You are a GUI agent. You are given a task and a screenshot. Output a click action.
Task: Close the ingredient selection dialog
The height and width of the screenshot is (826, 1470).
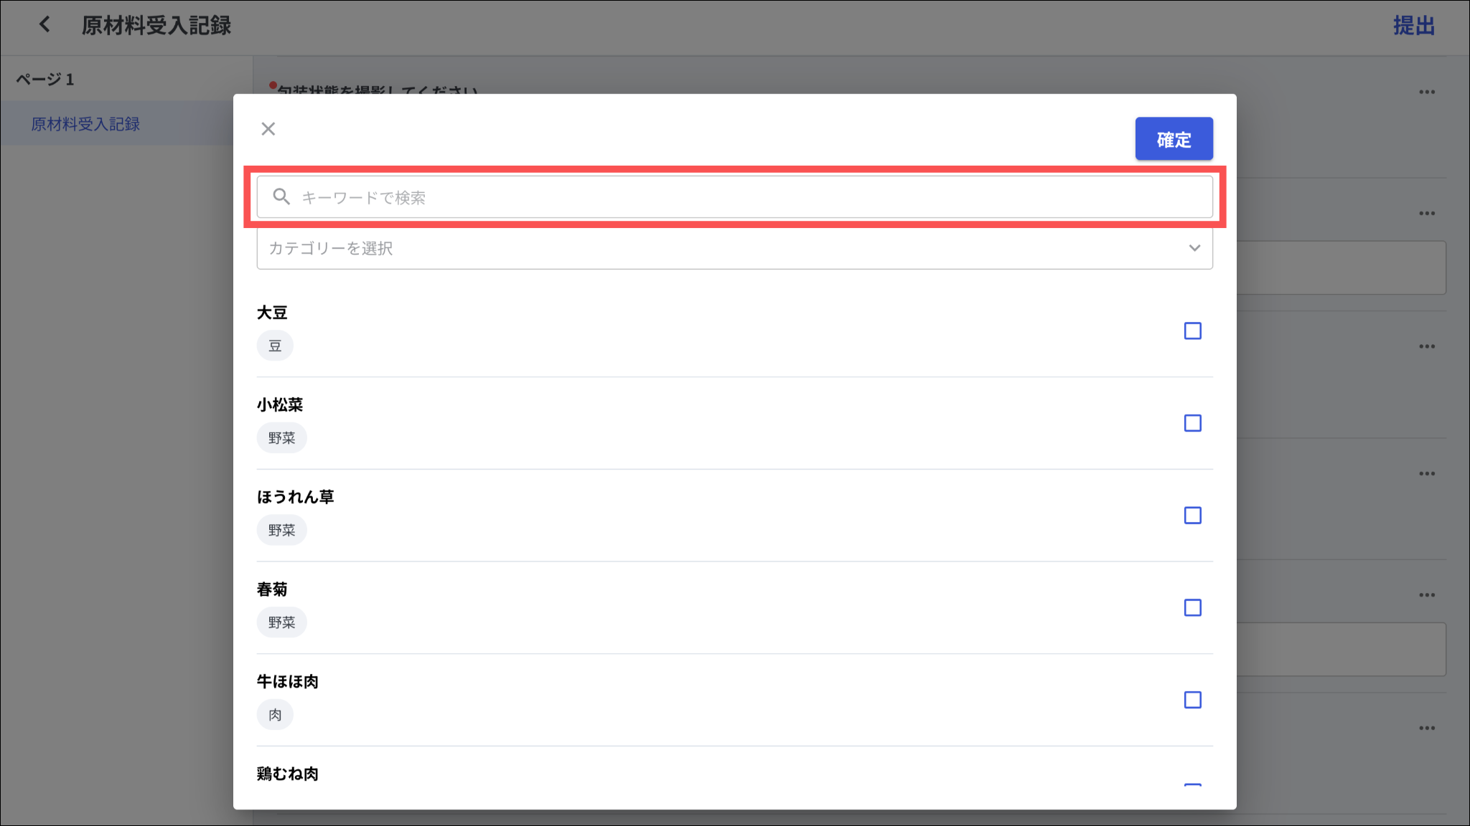[268, 129]
